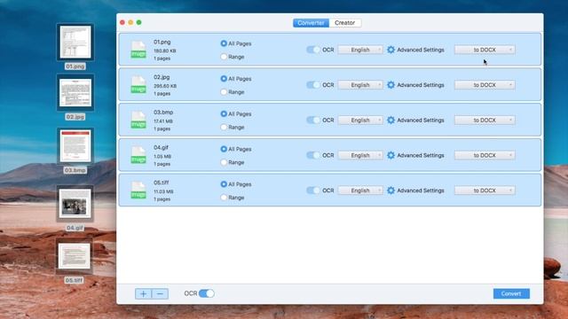568x319 pixels.
Task: Click the 04.gif file name in list
Action: (161, 147)
